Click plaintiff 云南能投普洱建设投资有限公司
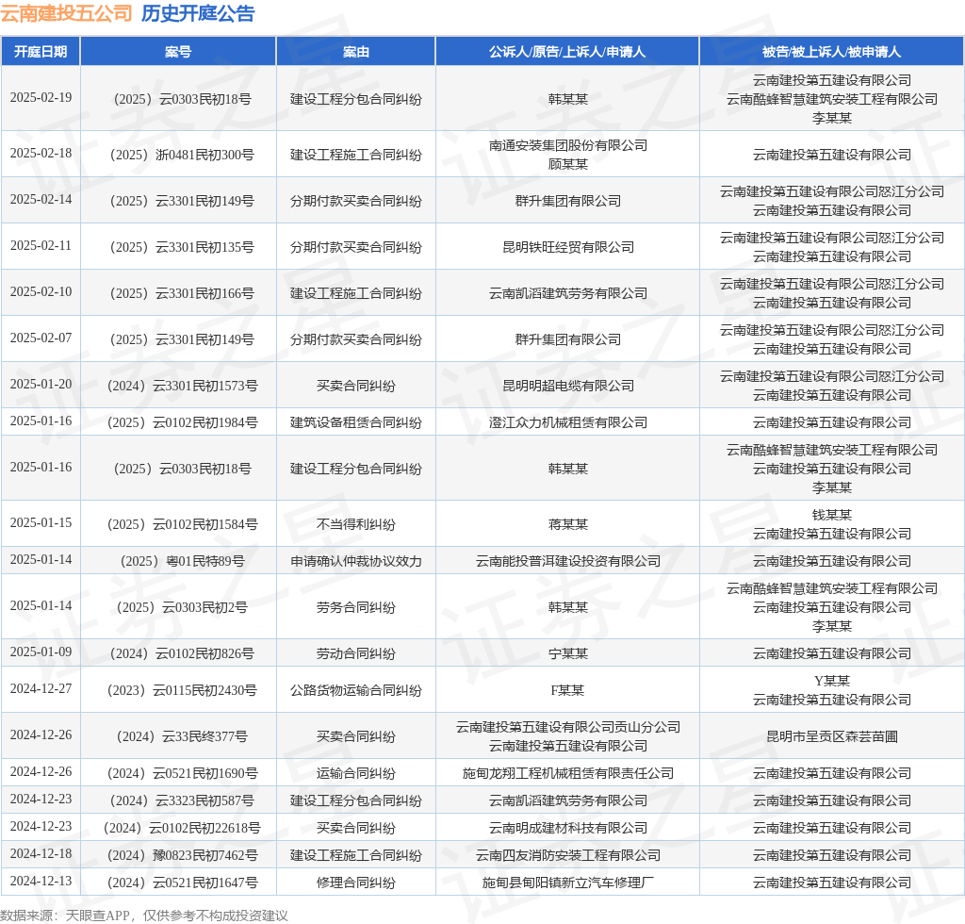 tap(567, 561)
